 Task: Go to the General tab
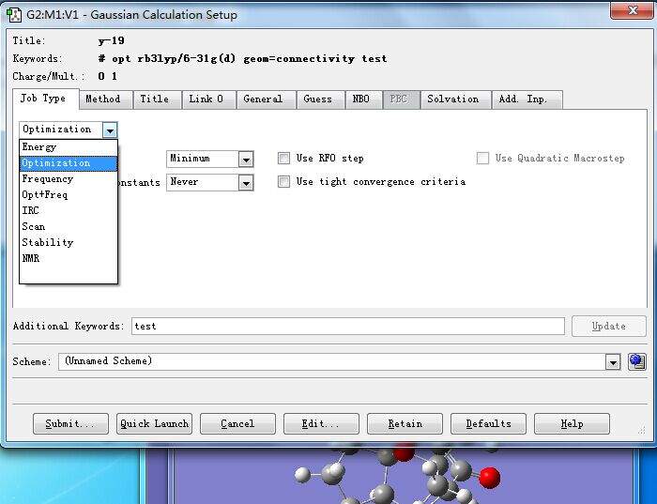266,99
